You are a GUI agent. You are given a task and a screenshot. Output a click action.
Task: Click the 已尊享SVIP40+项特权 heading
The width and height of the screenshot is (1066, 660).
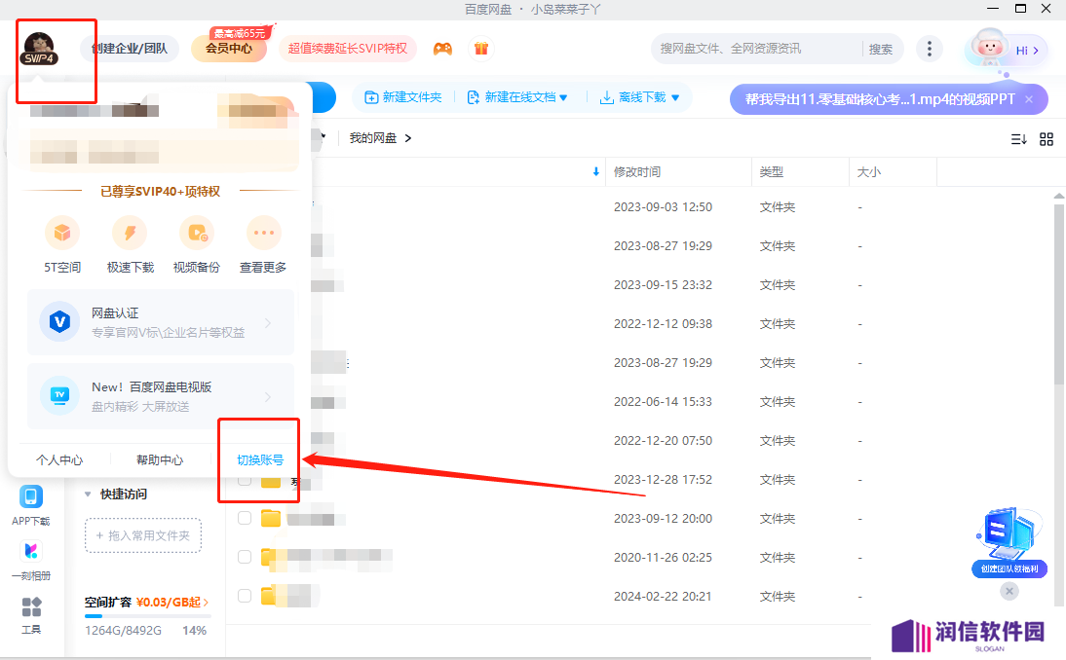click(x=161, y=192)
